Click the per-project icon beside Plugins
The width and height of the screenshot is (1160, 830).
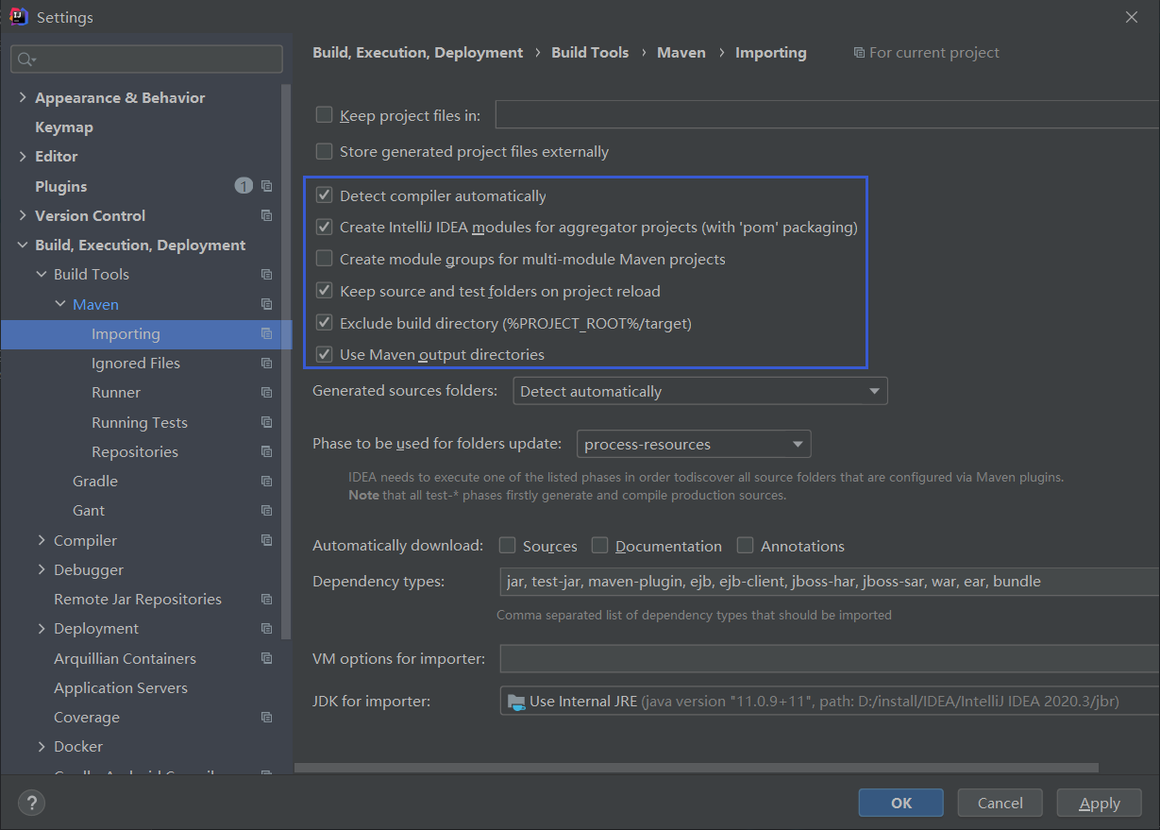coord(267,186)
